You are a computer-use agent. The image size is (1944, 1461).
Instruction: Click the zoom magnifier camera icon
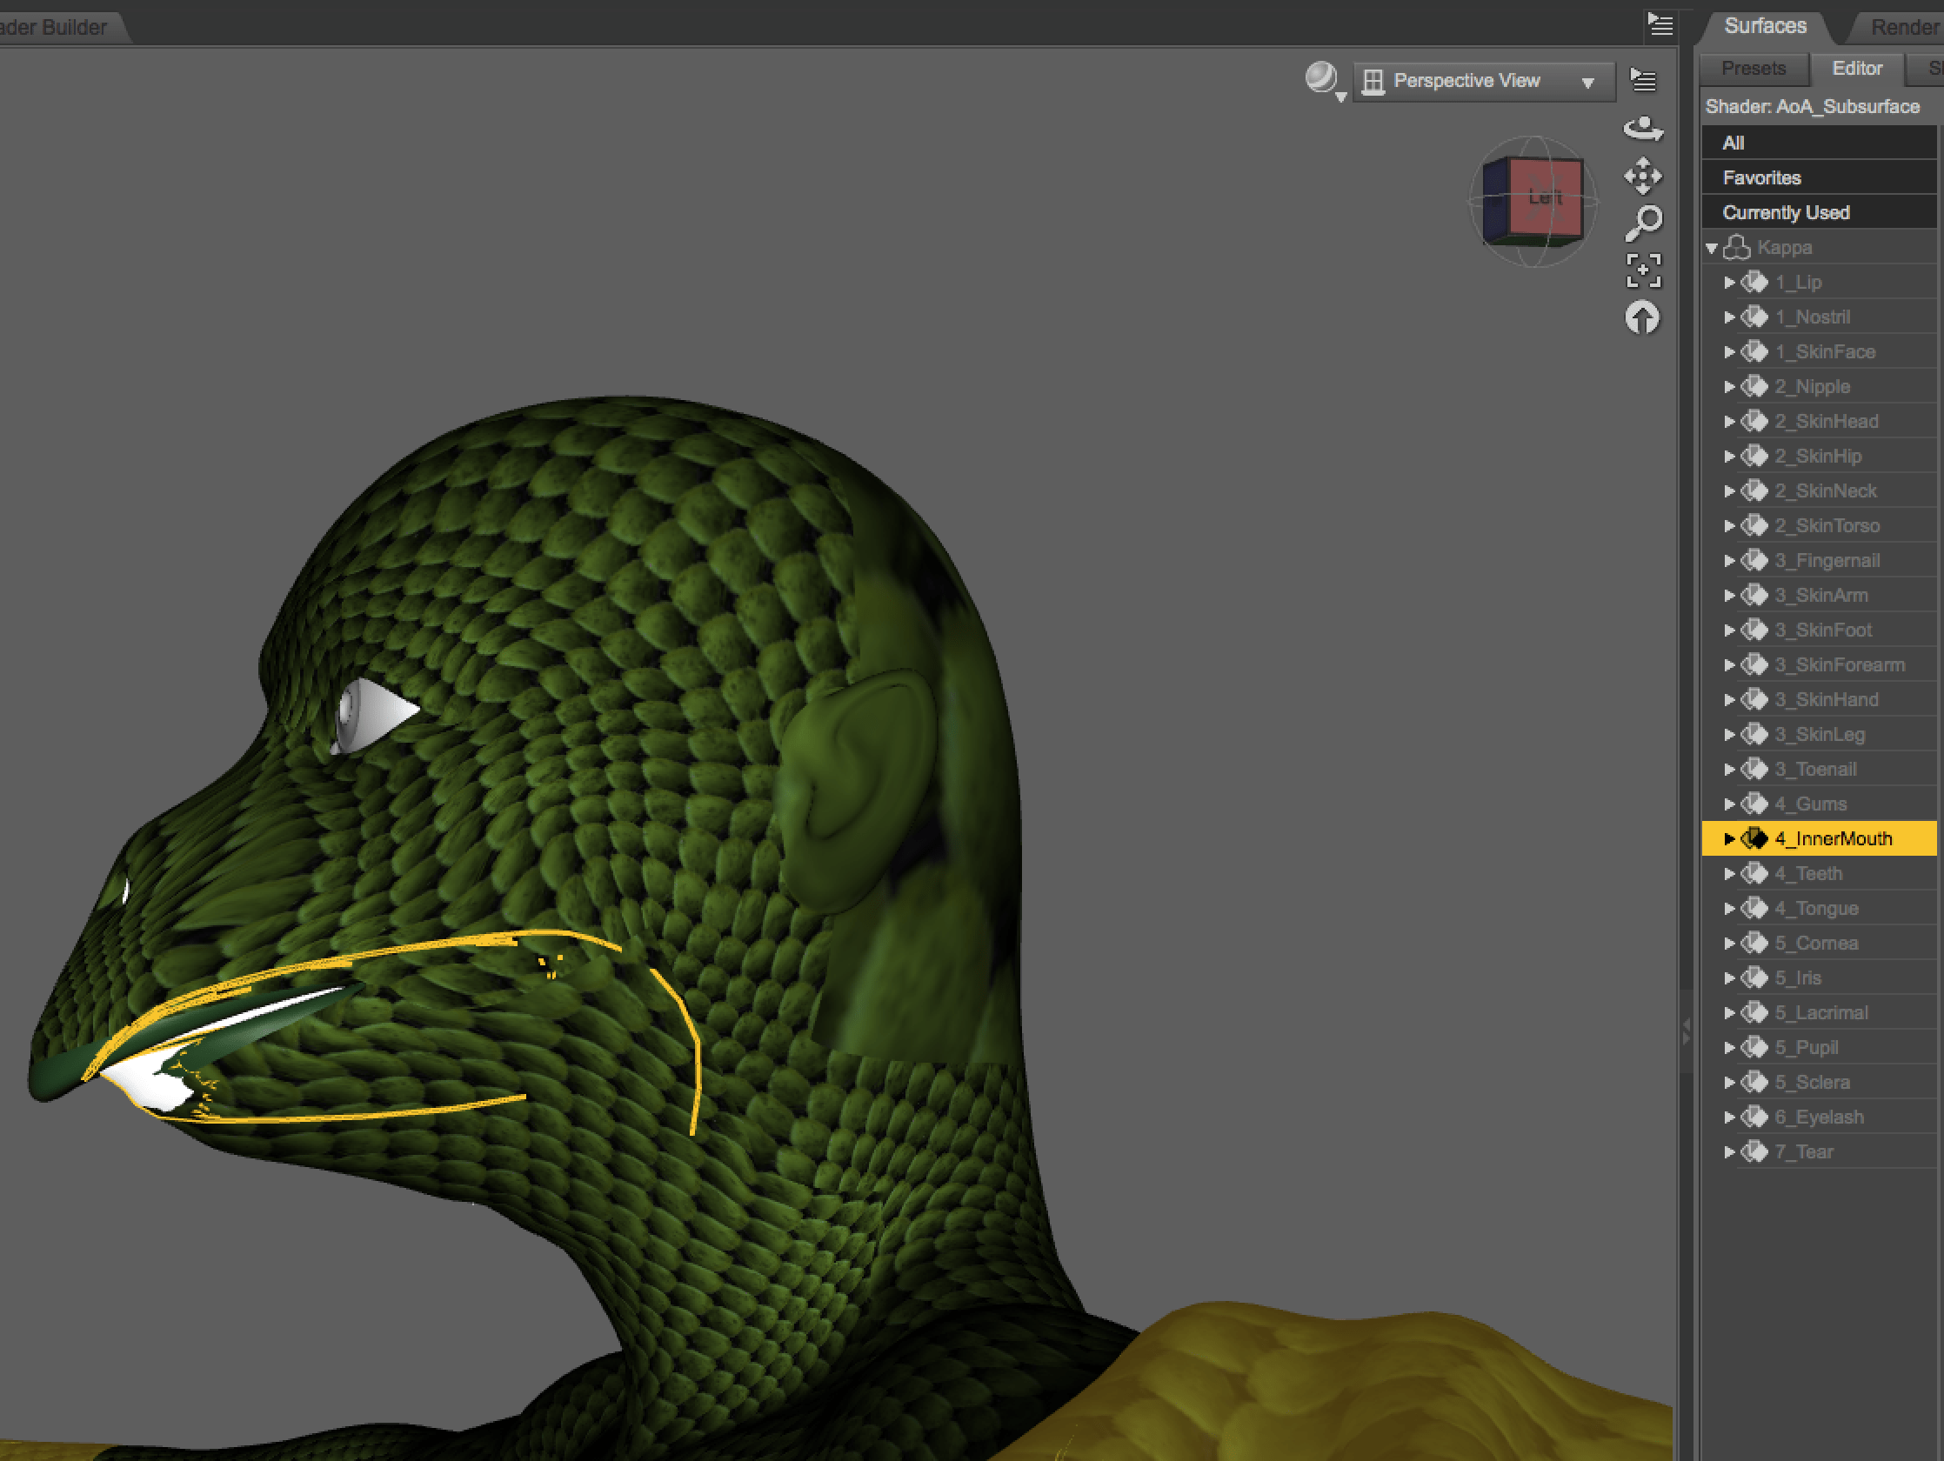1642,223
